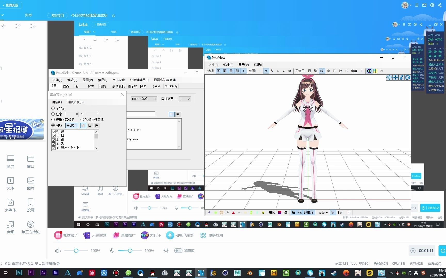Go back via 直播类型 button
Image resolution: width=446 pixels, height=278 pixels.
coord(11,5)
